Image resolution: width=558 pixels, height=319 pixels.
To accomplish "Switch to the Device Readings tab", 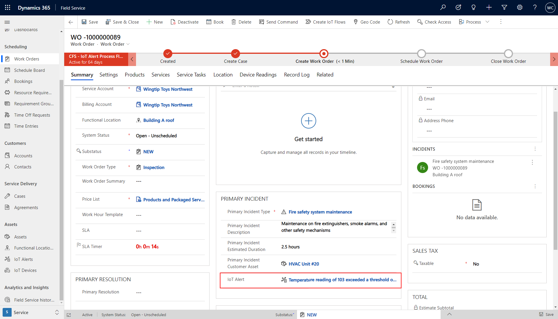I will click(257, 75).
